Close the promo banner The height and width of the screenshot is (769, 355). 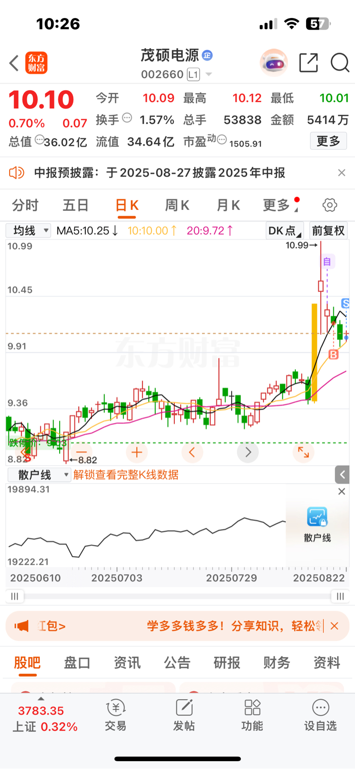coord(335,626)
